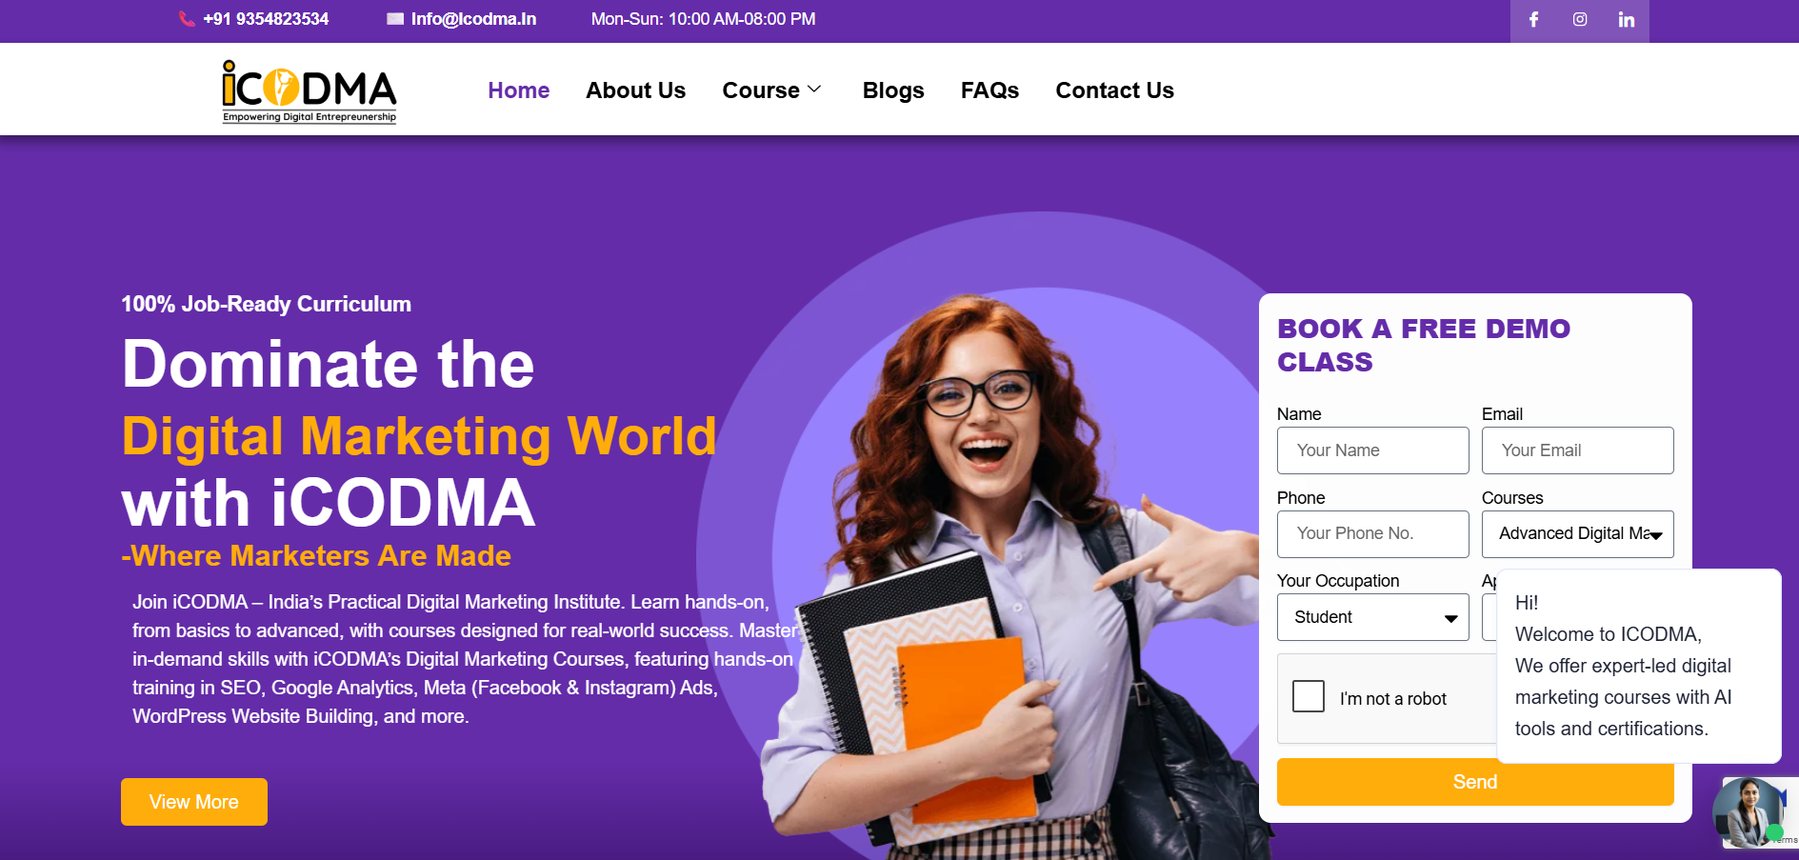The height and width of the screenshot is (860, 1799).
Task: Focus the Your Email input field
Action: coord(1577,450)
